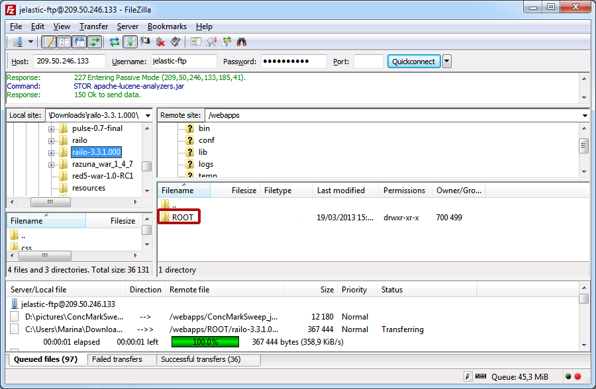The height and width of the screenshot is (389, 596).
Task: Click the encryption status bar icon
Action: point(468,376)
